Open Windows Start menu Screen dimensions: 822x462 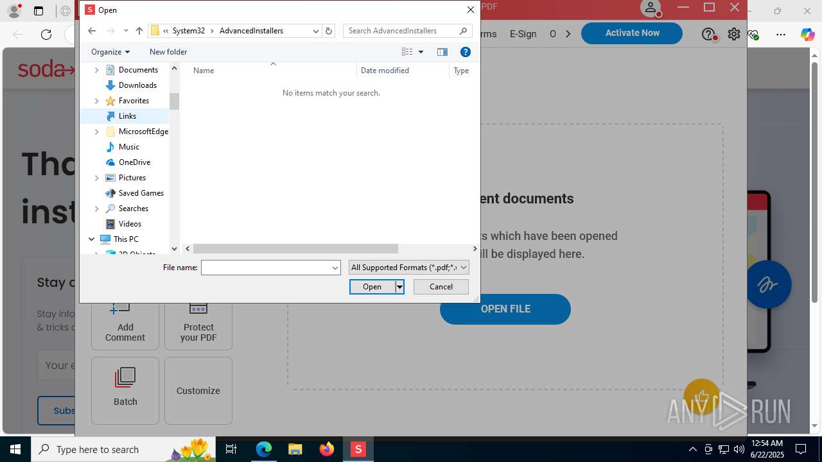(15, 449)
